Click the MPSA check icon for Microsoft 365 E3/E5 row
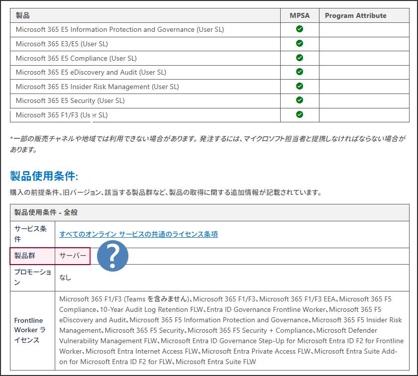 click(300, 43)
